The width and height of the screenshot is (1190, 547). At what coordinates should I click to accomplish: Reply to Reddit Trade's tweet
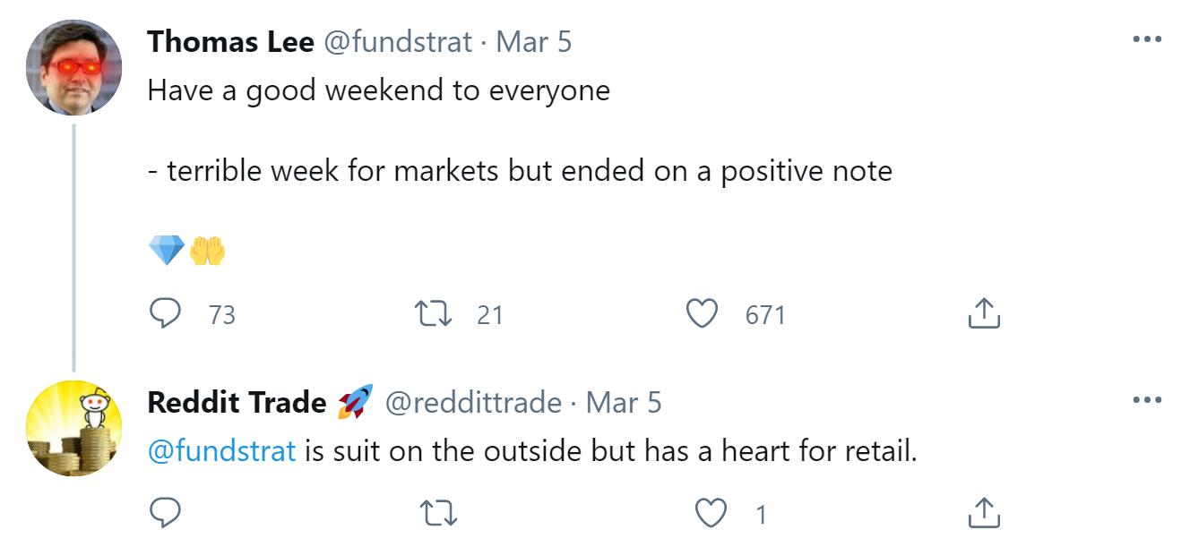(165, 513)
